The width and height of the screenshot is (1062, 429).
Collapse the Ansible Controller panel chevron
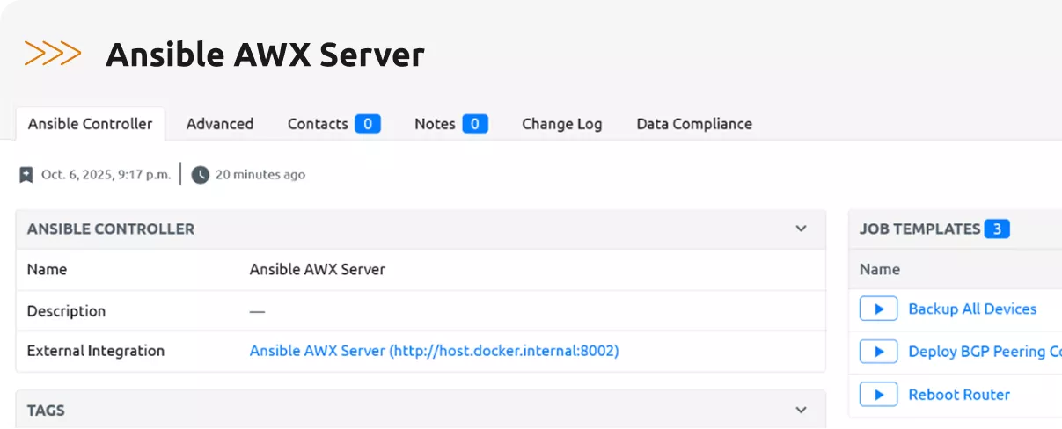[801, 229]
